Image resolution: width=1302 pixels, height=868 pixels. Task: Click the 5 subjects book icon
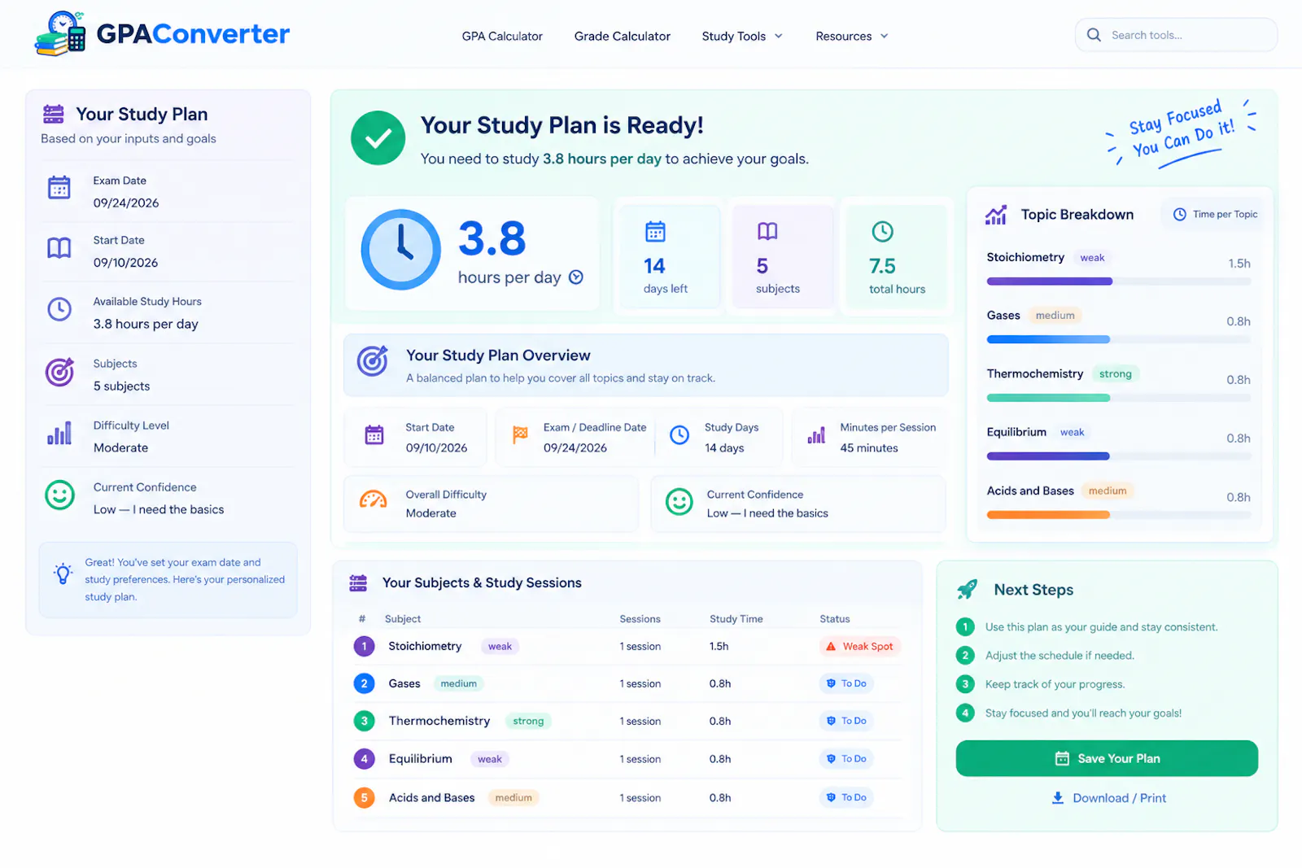click(767, 232)
